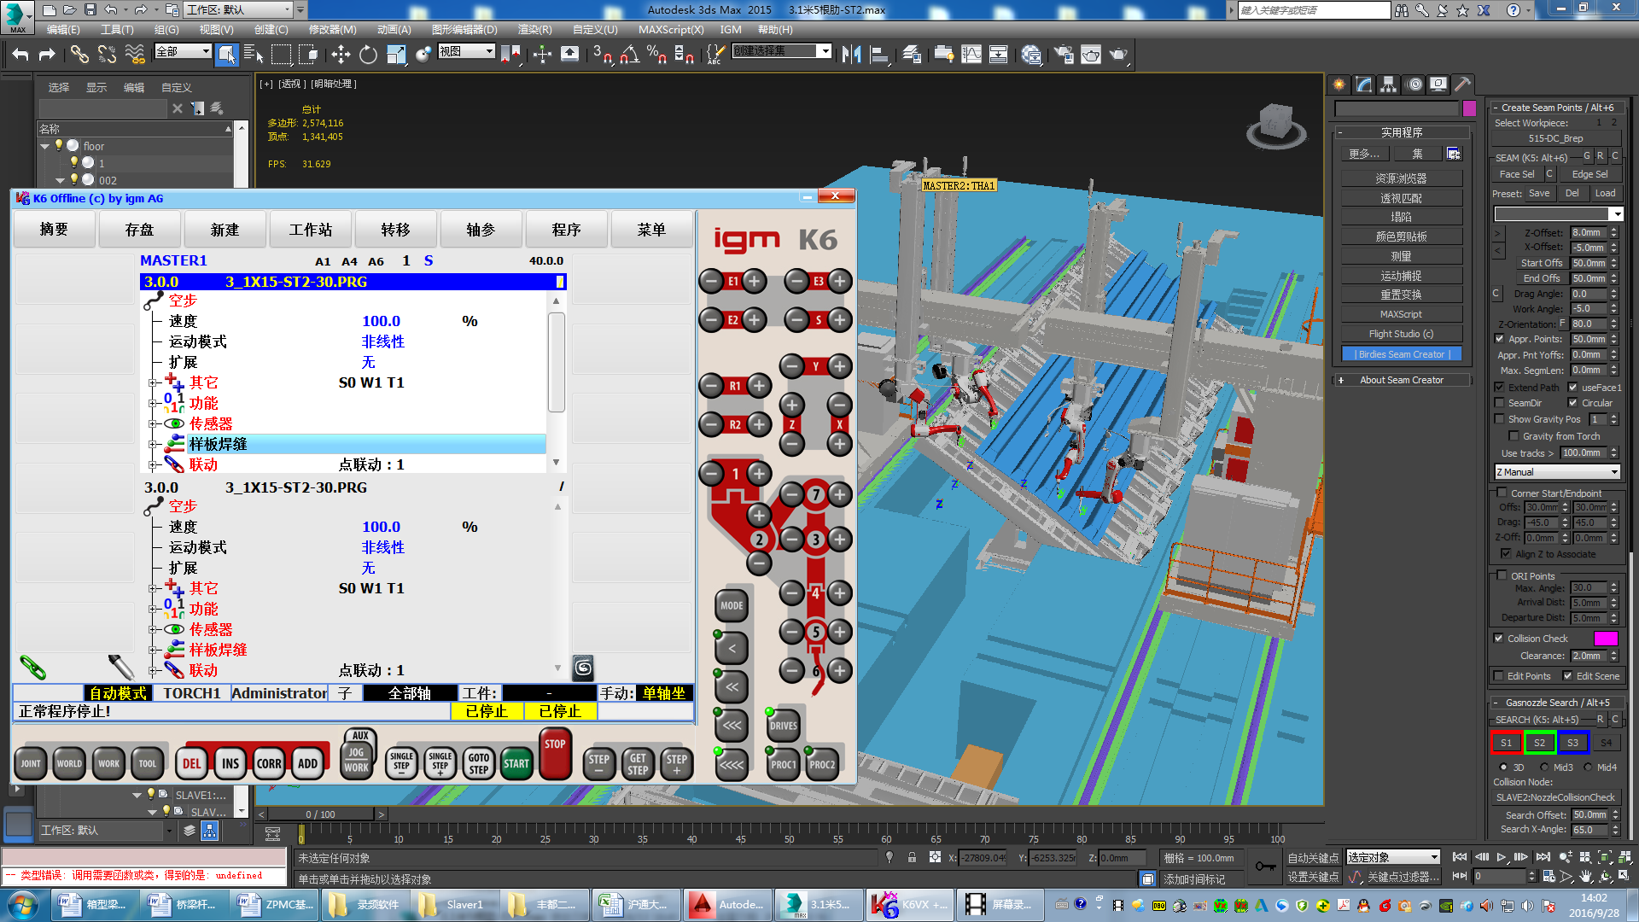Click the MODE button on K6 panel
The image size is (1639, 922).
coord(732,605)
